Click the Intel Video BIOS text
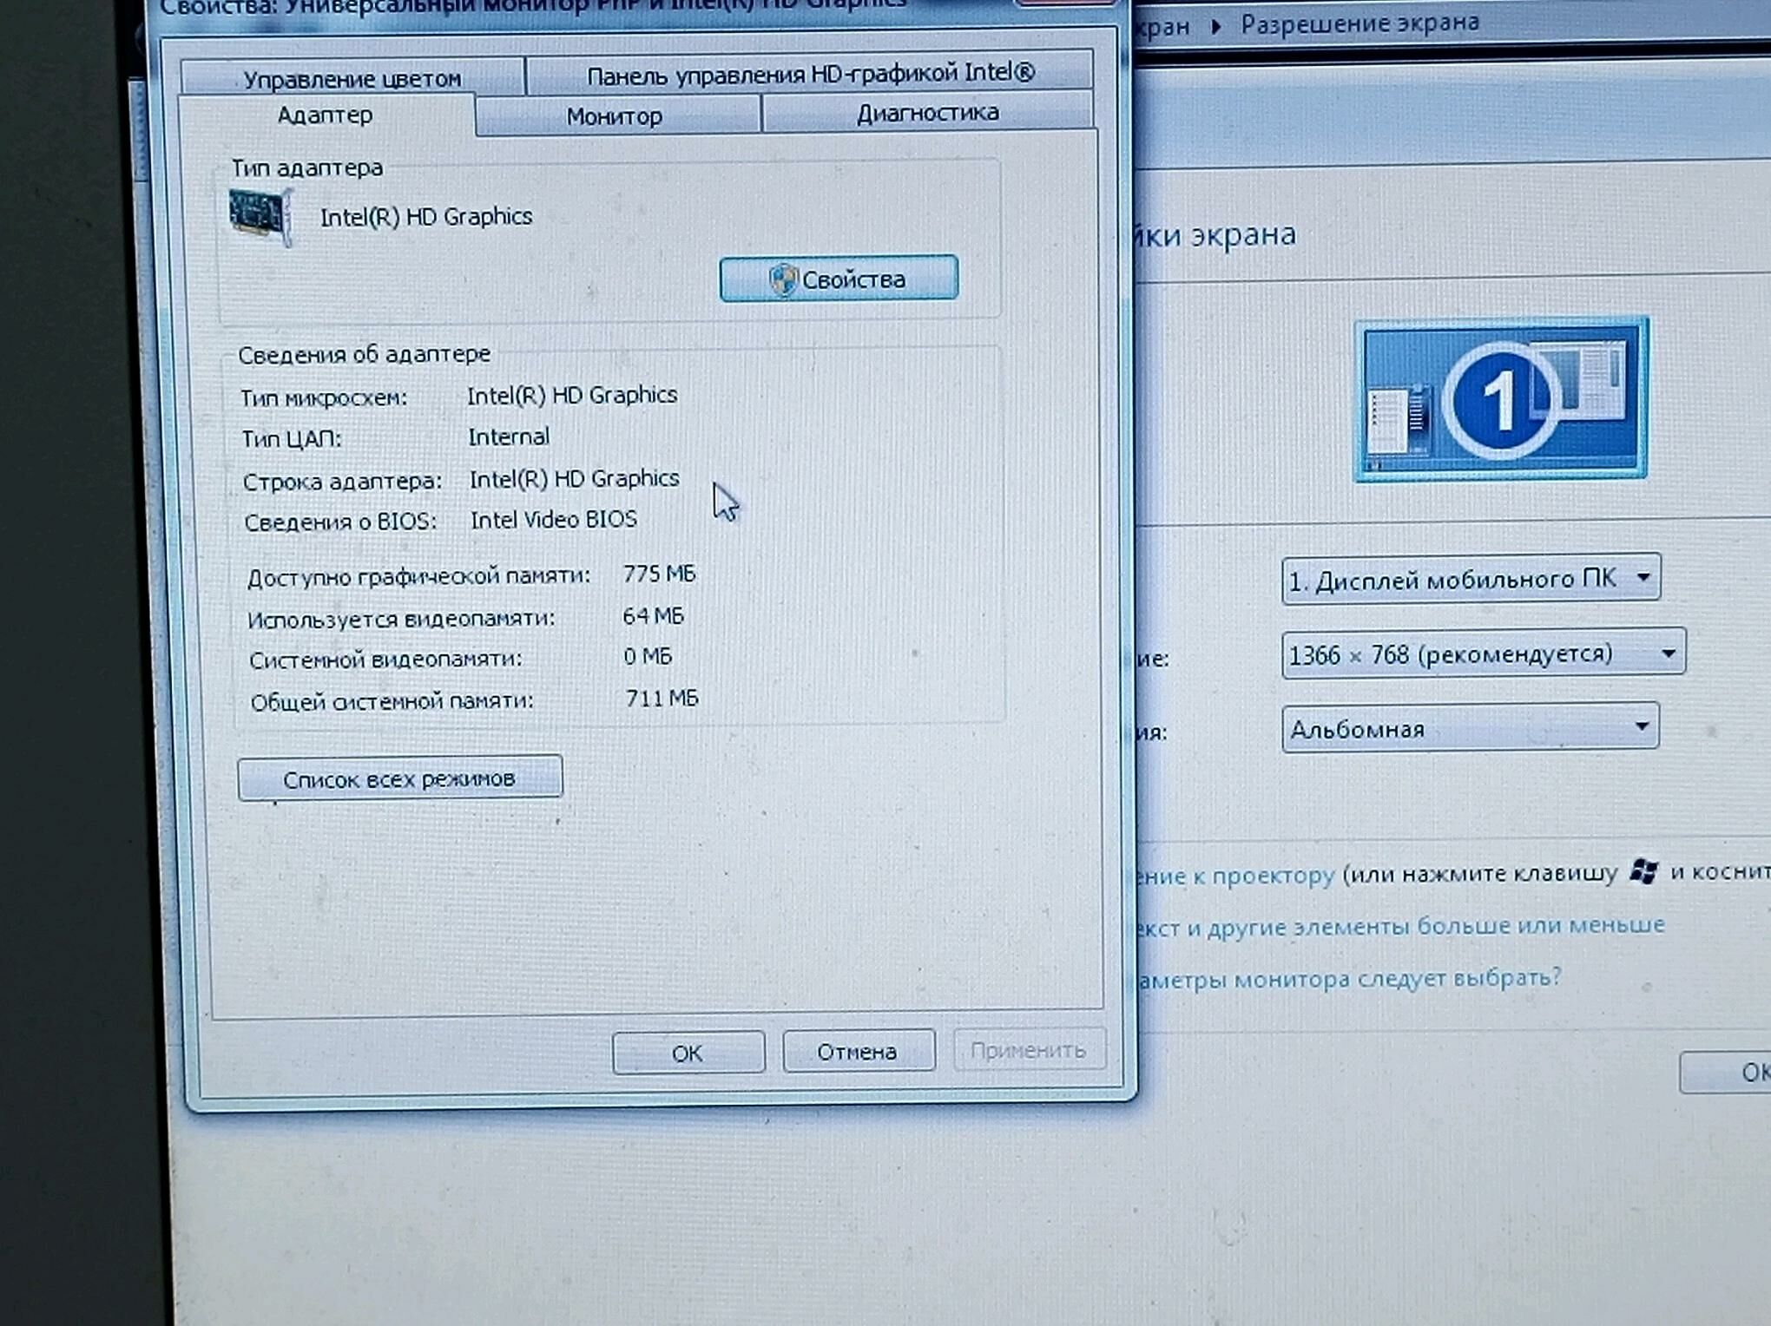This screenshot has height=1326, width=1771. 554,519
